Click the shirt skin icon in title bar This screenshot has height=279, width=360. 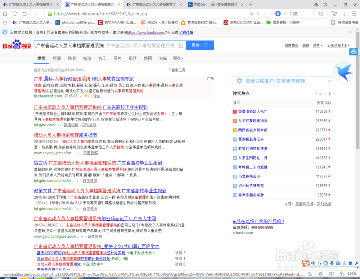coord(325,5)
